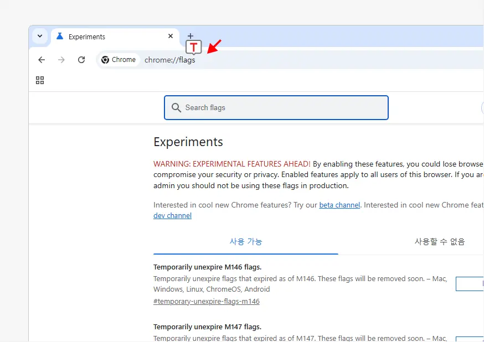Click the red T annotation icon
484x342 pixels.
pos(193,48)
